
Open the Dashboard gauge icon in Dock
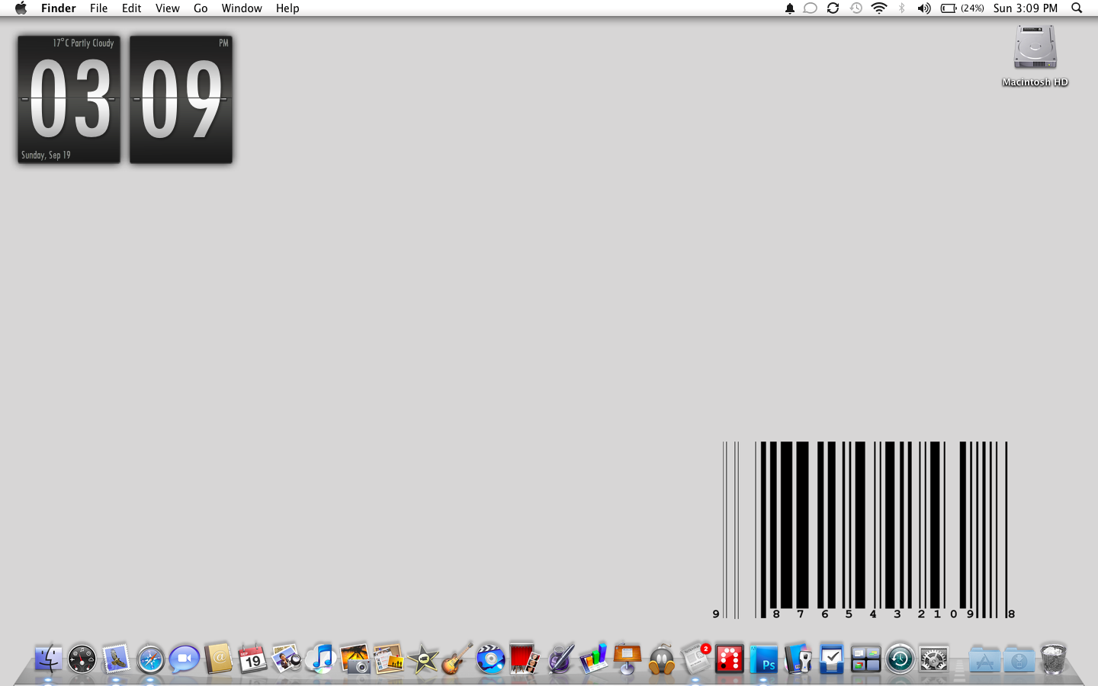[x=82, y=659]
